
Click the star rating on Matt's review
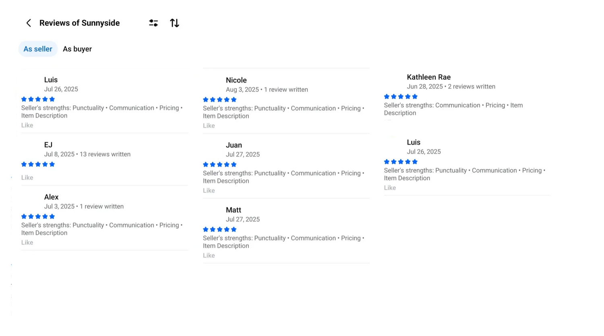click(x=219, y=229)
